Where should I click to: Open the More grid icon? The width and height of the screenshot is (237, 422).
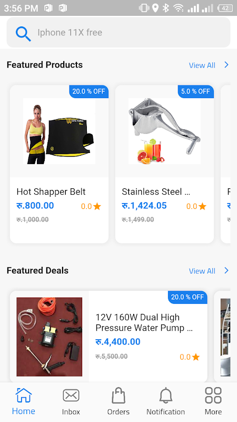pos(213,395)
